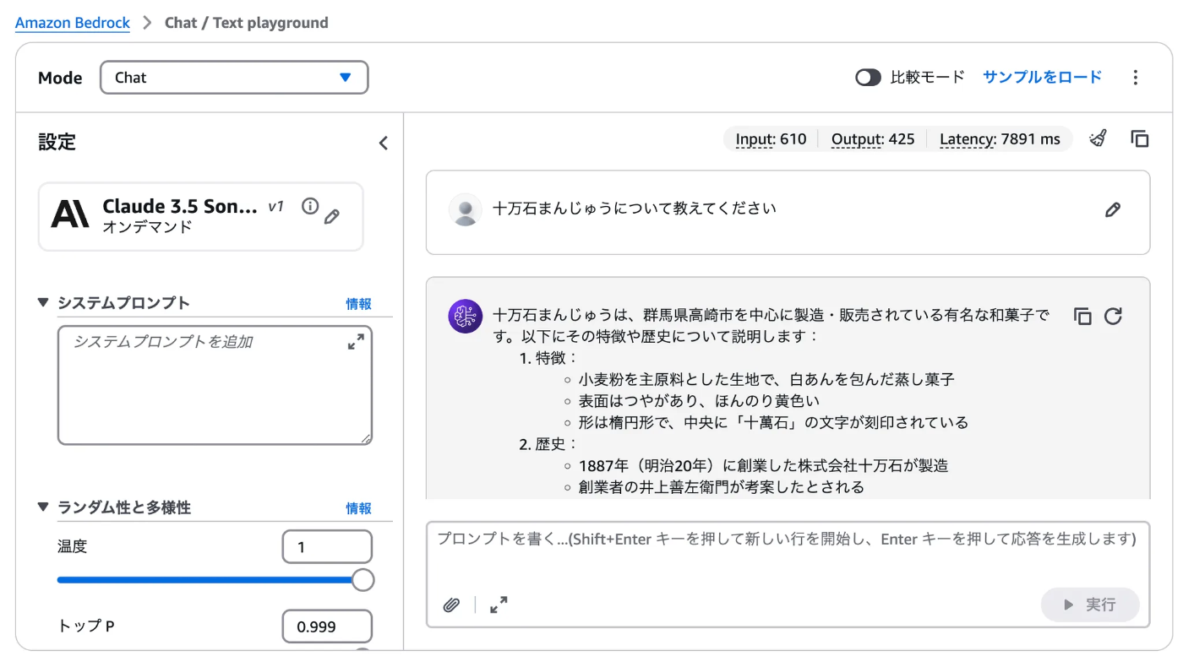Attach a file with the paperclip icon
The width and height of the screenshot is (1183, 667).
[x=452, y=605]
